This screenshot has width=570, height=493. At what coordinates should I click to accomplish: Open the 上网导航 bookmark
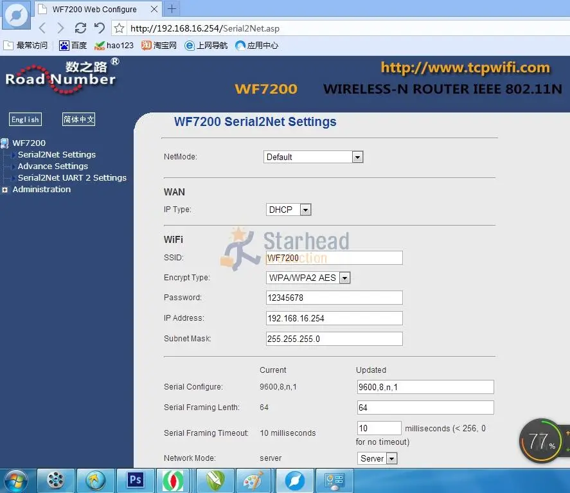[x=206, y=46]
